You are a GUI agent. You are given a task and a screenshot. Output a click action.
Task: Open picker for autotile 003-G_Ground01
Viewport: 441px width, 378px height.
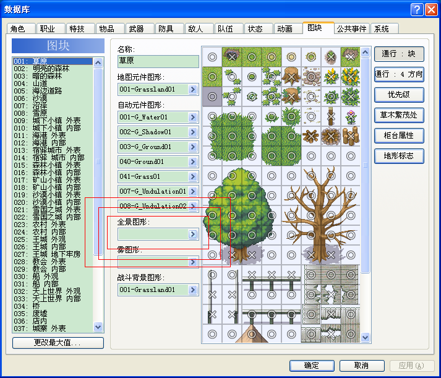coord(193,147)
